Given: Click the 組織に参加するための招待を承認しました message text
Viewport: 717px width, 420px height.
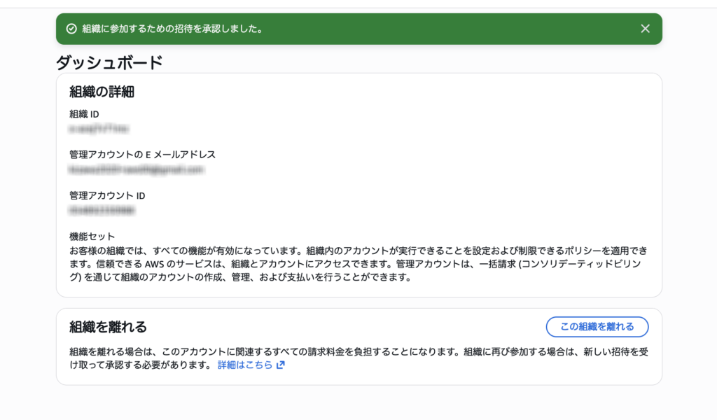Looking at the screenshot, I should pos(172,29).
